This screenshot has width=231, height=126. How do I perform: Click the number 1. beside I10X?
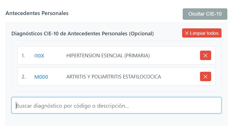(23, 56)
